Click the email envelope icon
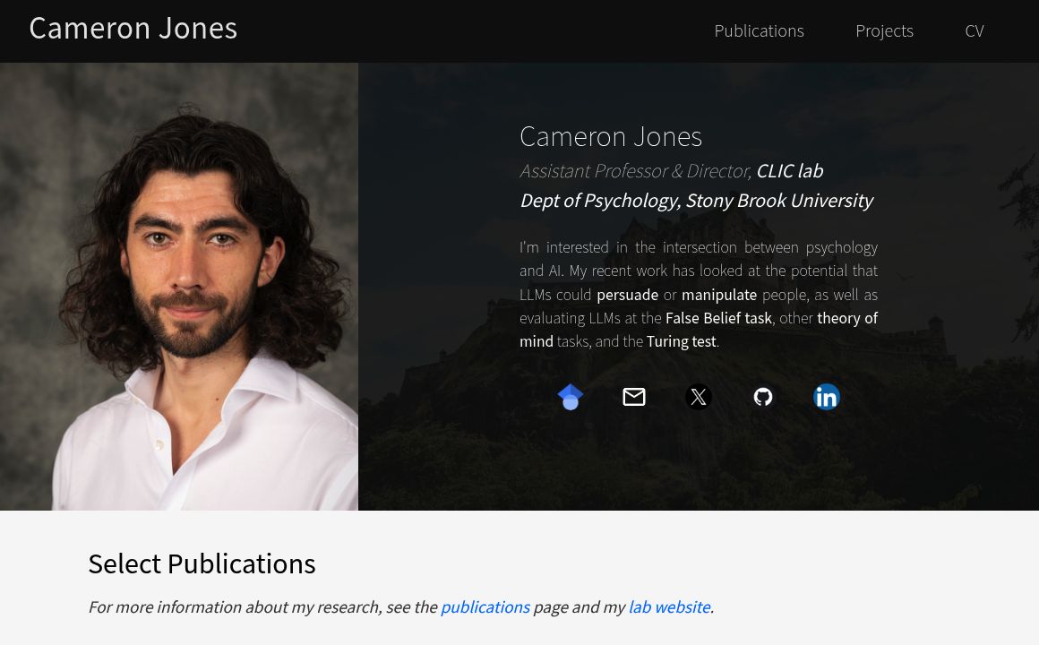The width and height of the screenshot is (1039, 645). (x=634, y=397)
